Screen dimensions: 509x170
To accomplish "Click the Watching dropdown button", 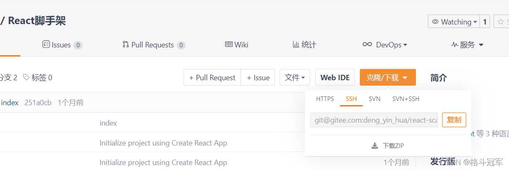I will 454,22.
